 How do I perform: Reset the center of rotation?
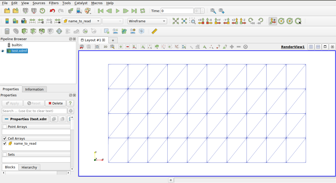pyautogui.click(x=290, y=21)
